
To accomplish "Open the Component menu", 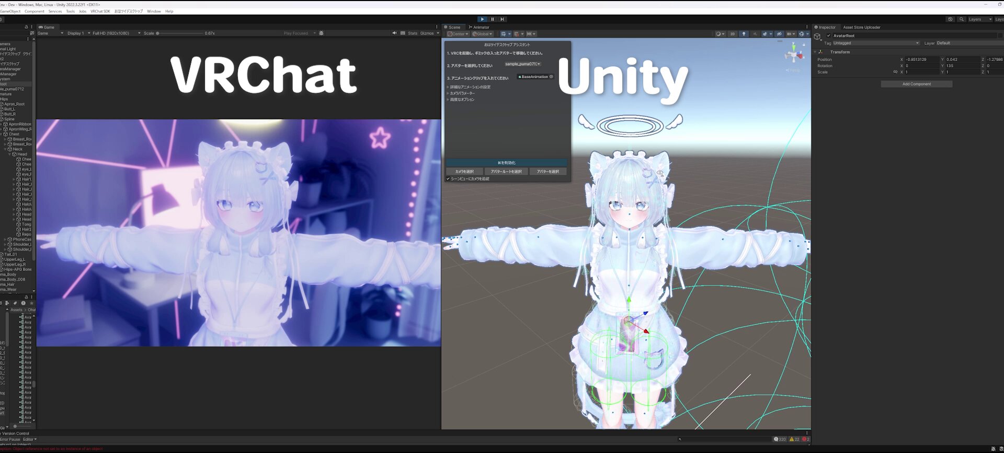I will click(x=35, y=11).
